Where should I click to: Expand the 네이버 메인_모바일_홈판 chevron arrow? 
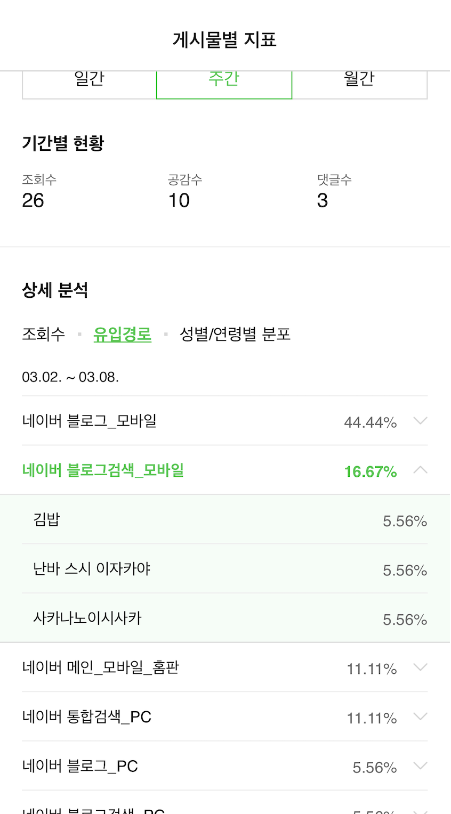(x=420, y=668)
